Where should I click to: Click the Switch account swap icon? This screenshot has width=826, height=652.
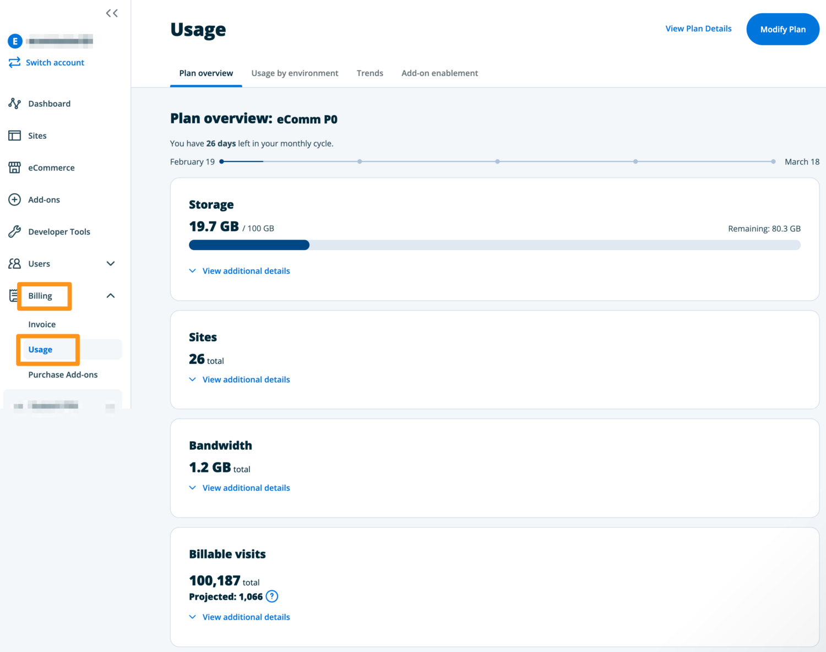tap(14, 62)
